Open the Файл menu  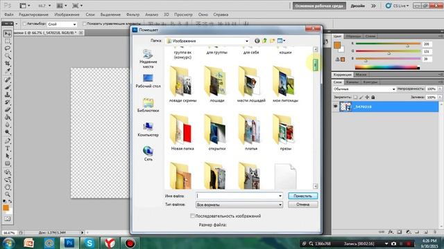click(x=9, y=15)
